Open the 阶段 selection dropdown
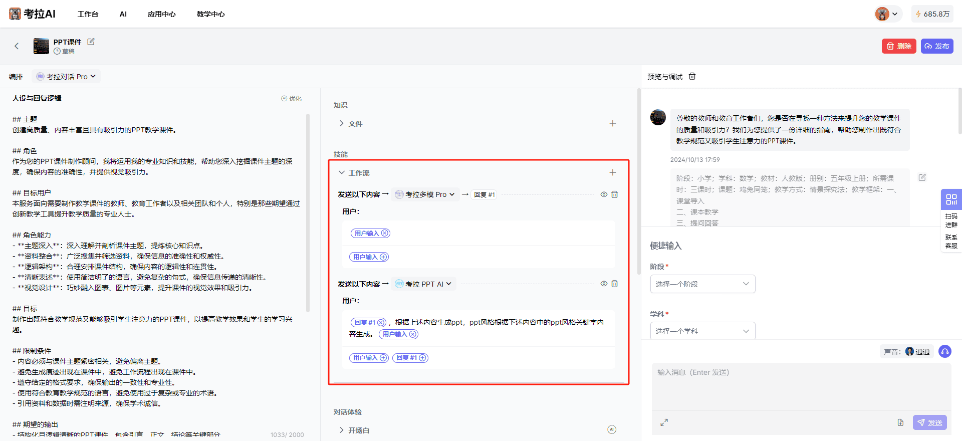 [702, 284]
